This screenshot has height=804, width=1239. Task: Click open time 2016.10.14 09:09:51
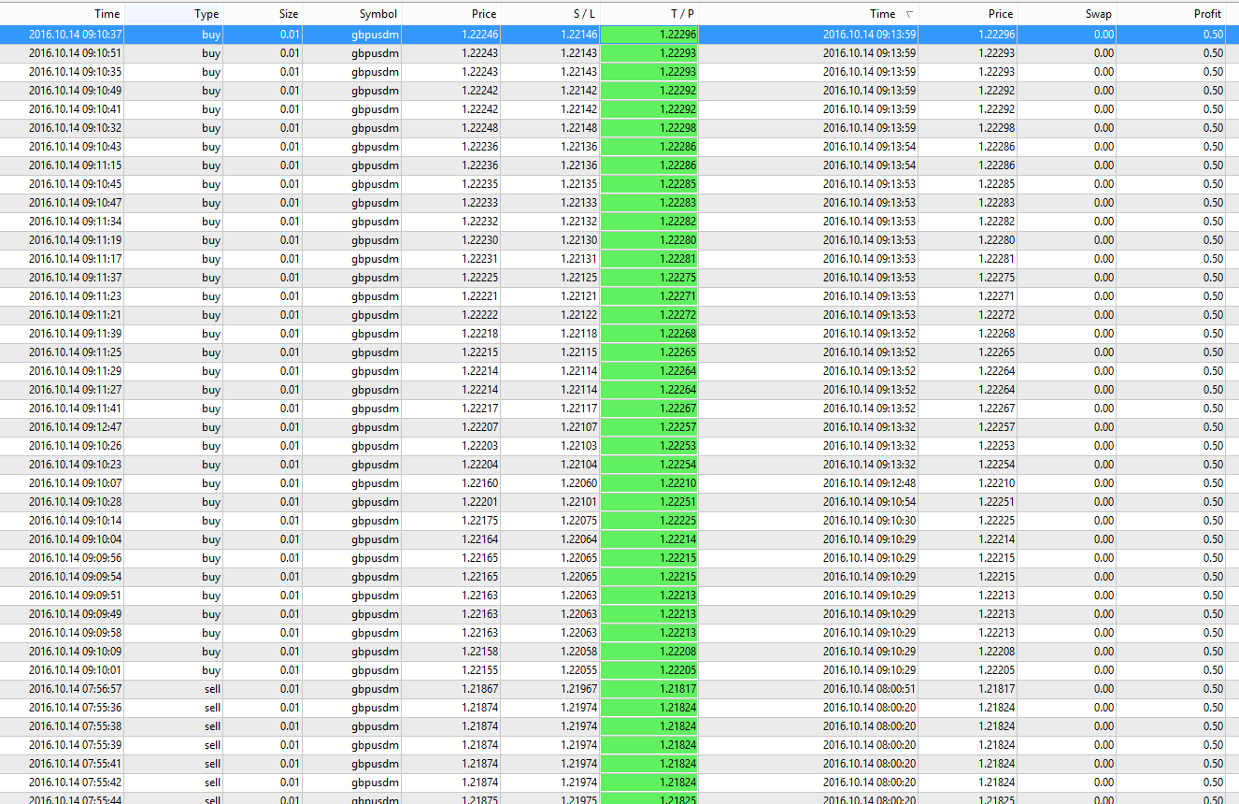[x=75, y=596]
